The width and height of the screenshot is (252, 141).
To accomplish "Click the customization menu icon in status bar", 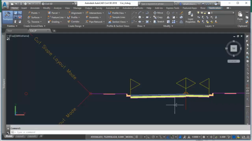I will tap(248, 137).
